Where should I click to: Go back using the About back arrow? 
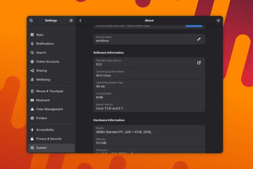pyautogui.click(x=80, y=21)
